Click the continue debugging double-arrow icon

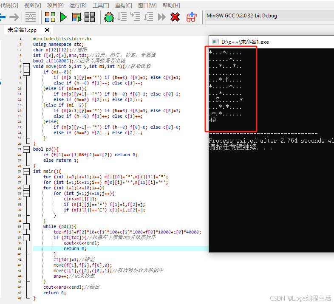click(162, 17)
